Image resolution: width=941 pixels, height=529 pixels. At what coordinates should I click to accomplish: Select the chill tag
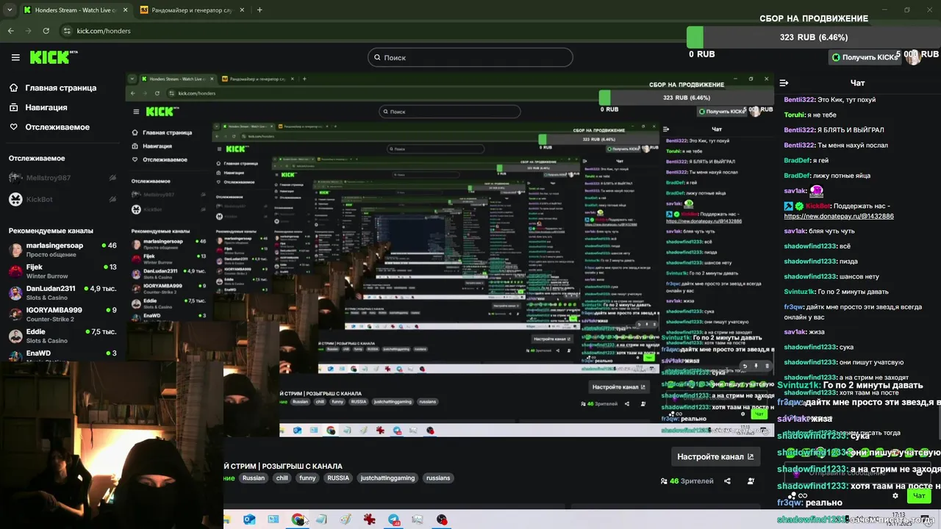click(282, 478)
